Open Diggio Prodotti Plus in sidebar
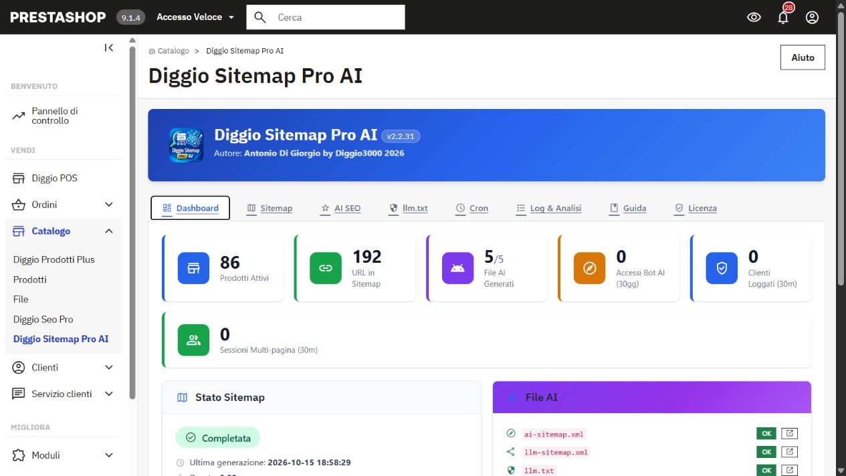The width and height of the screenshot is (846, 476). [54, 259]
